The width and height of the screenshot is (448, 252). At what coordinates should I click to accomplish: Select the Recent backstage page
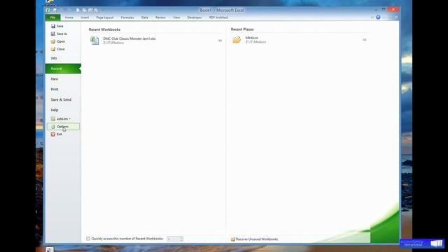(63, 69)
